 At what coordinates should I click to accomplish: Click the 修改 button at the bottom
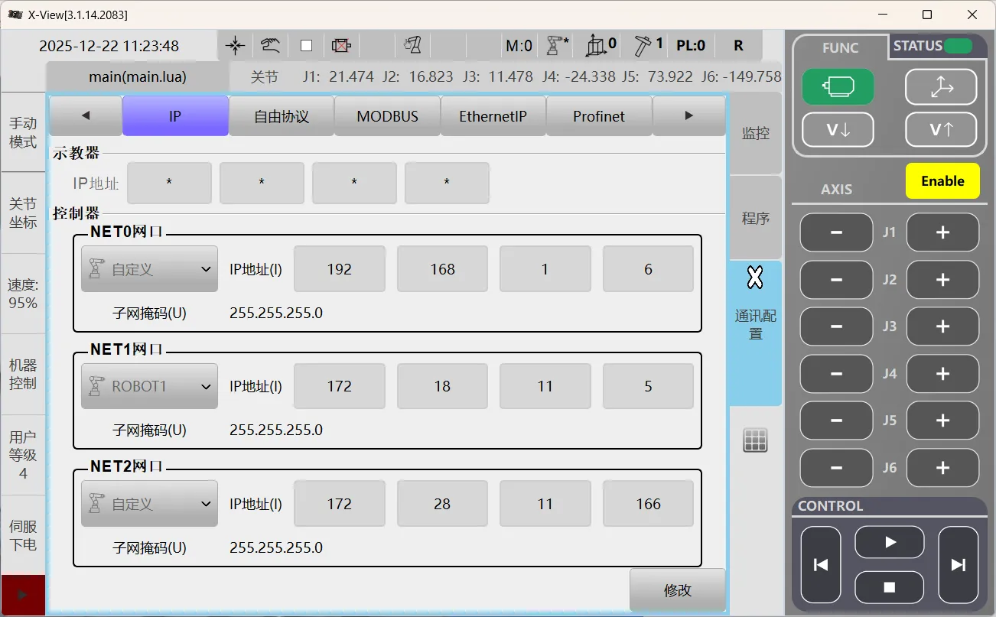[678, 589]
